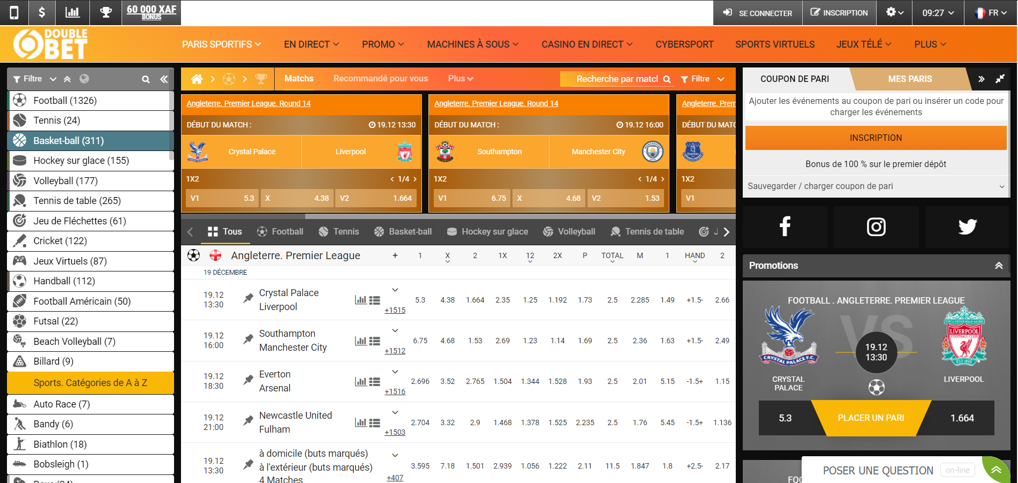Select the Tennis tab in sports bar
This screenshot has width=1018, height=483.
pyautogui.click(x=339, y=232)
